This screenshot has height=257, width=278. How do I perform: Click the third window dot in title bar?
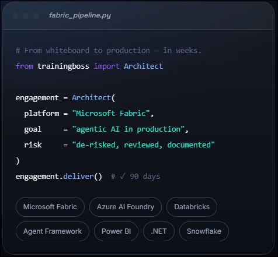36,16
